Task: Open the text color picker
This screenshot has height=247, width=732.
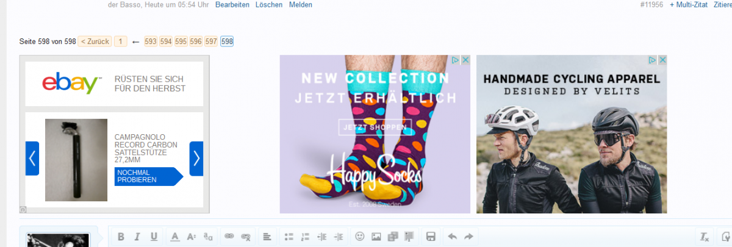Action: point(174,237)
